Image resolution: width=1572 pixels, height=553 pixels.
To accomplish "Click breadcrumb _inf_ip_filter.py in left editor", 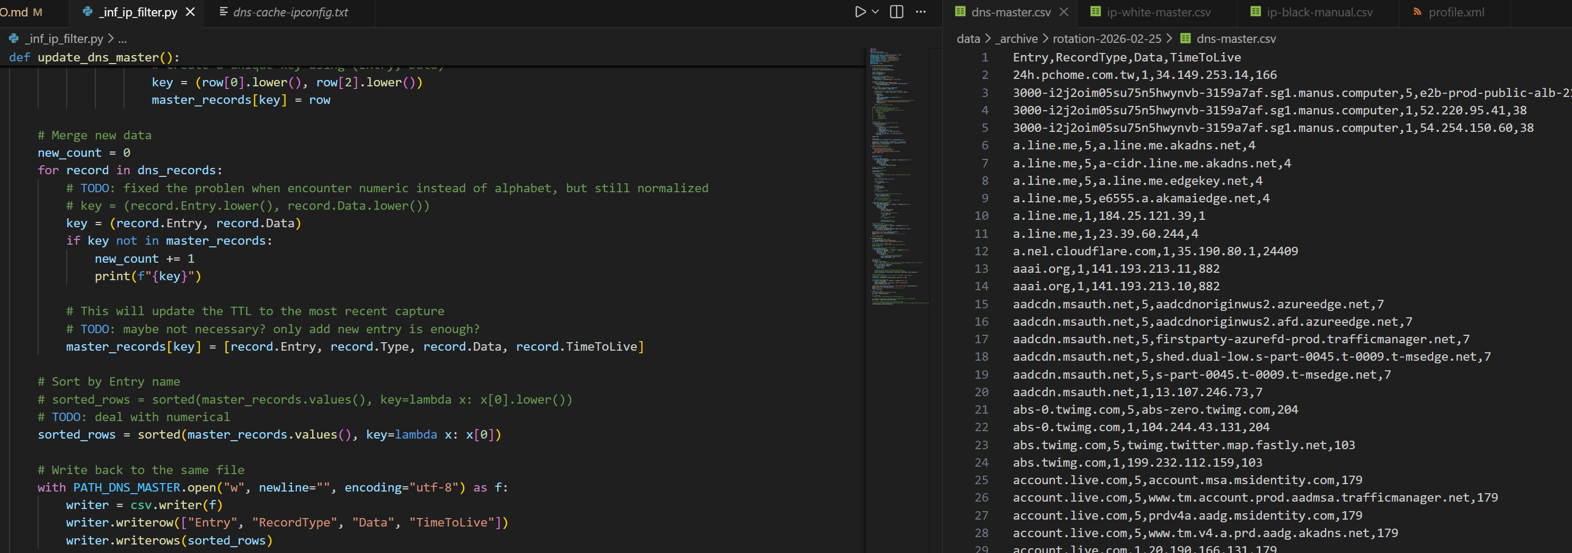I will click(64, 39).
